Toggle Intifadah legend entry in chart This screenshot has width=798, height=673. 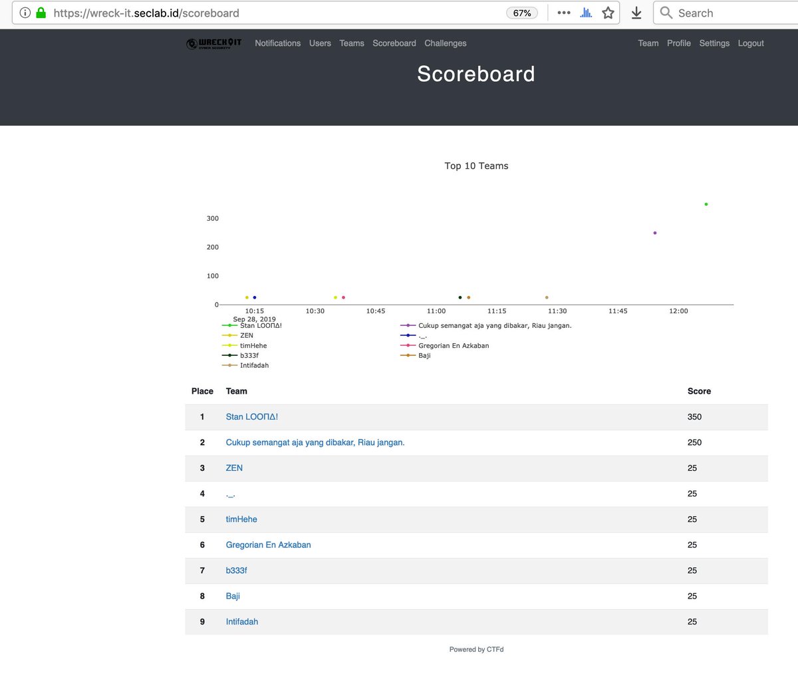245,366
